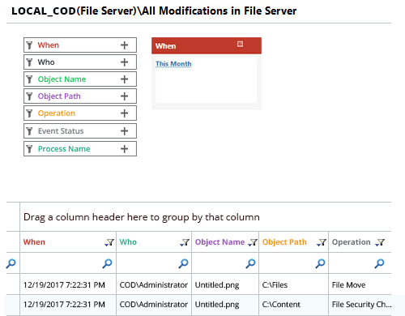Image resolution: width=405 pixels, height=316 pixels.
Task: Click the plus icon beside Operation filter
Action: [124, 113]
